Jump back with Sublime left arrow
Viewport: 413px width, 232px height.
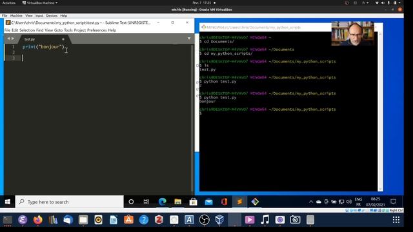pyautogui.click(x=8, y=39)
